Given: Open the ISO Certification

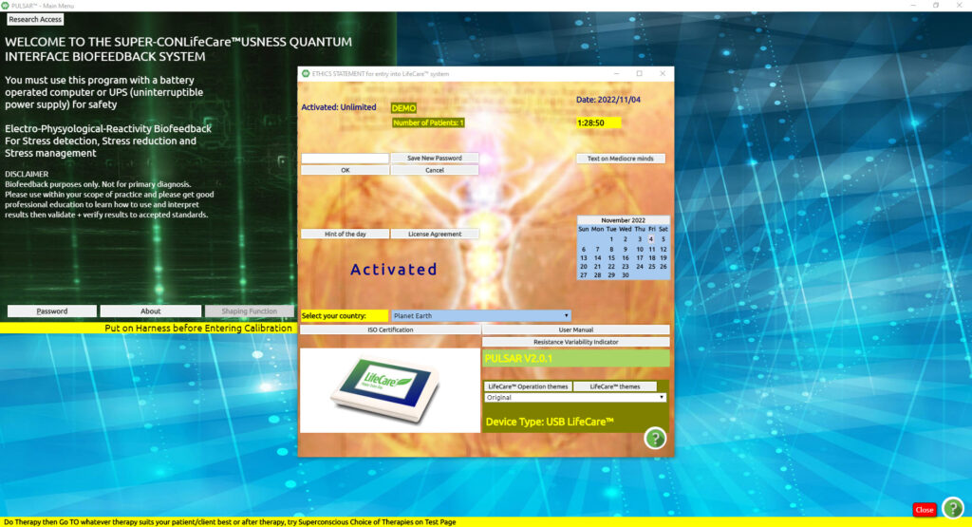Looking at the screenshot, I should 389,329.
